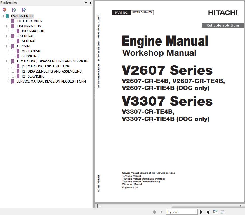Click the V3307 Series heading
Screen dimensions: 245x215
coord(167,101)
